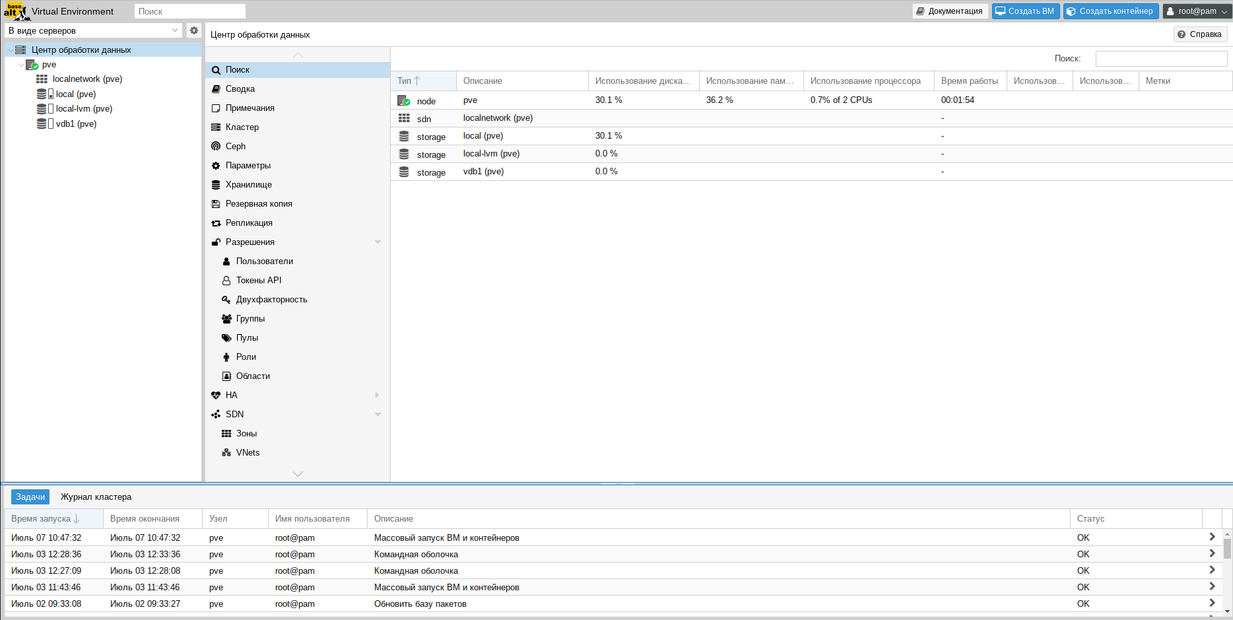Click the resource grid Поиск input field
The height and width of the screenshot is (620, 1233).
point(1161,59)
